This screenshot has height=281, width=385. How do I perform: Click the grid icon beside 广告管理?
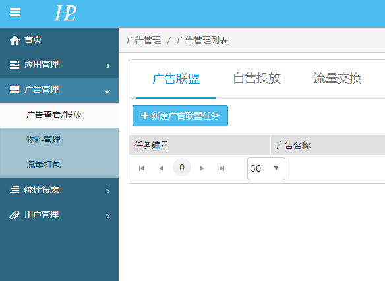pyautogui.click(x=15, y=89)
